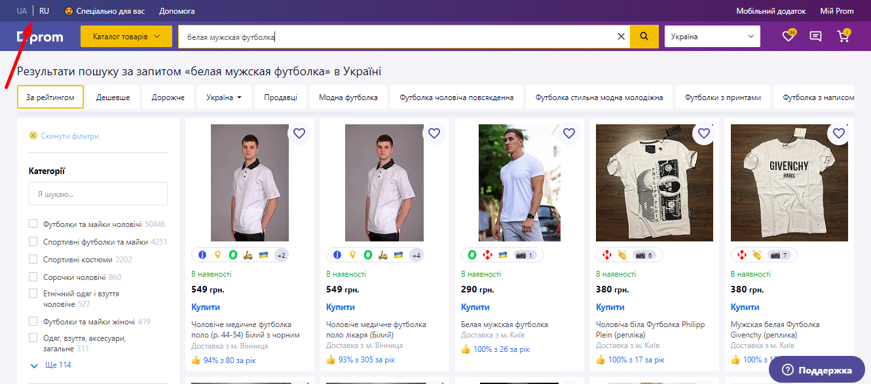This screenshot has width=871, height=384.
Task: Open the 290 грн white t-shirt photo
Action: coord(519,183)
